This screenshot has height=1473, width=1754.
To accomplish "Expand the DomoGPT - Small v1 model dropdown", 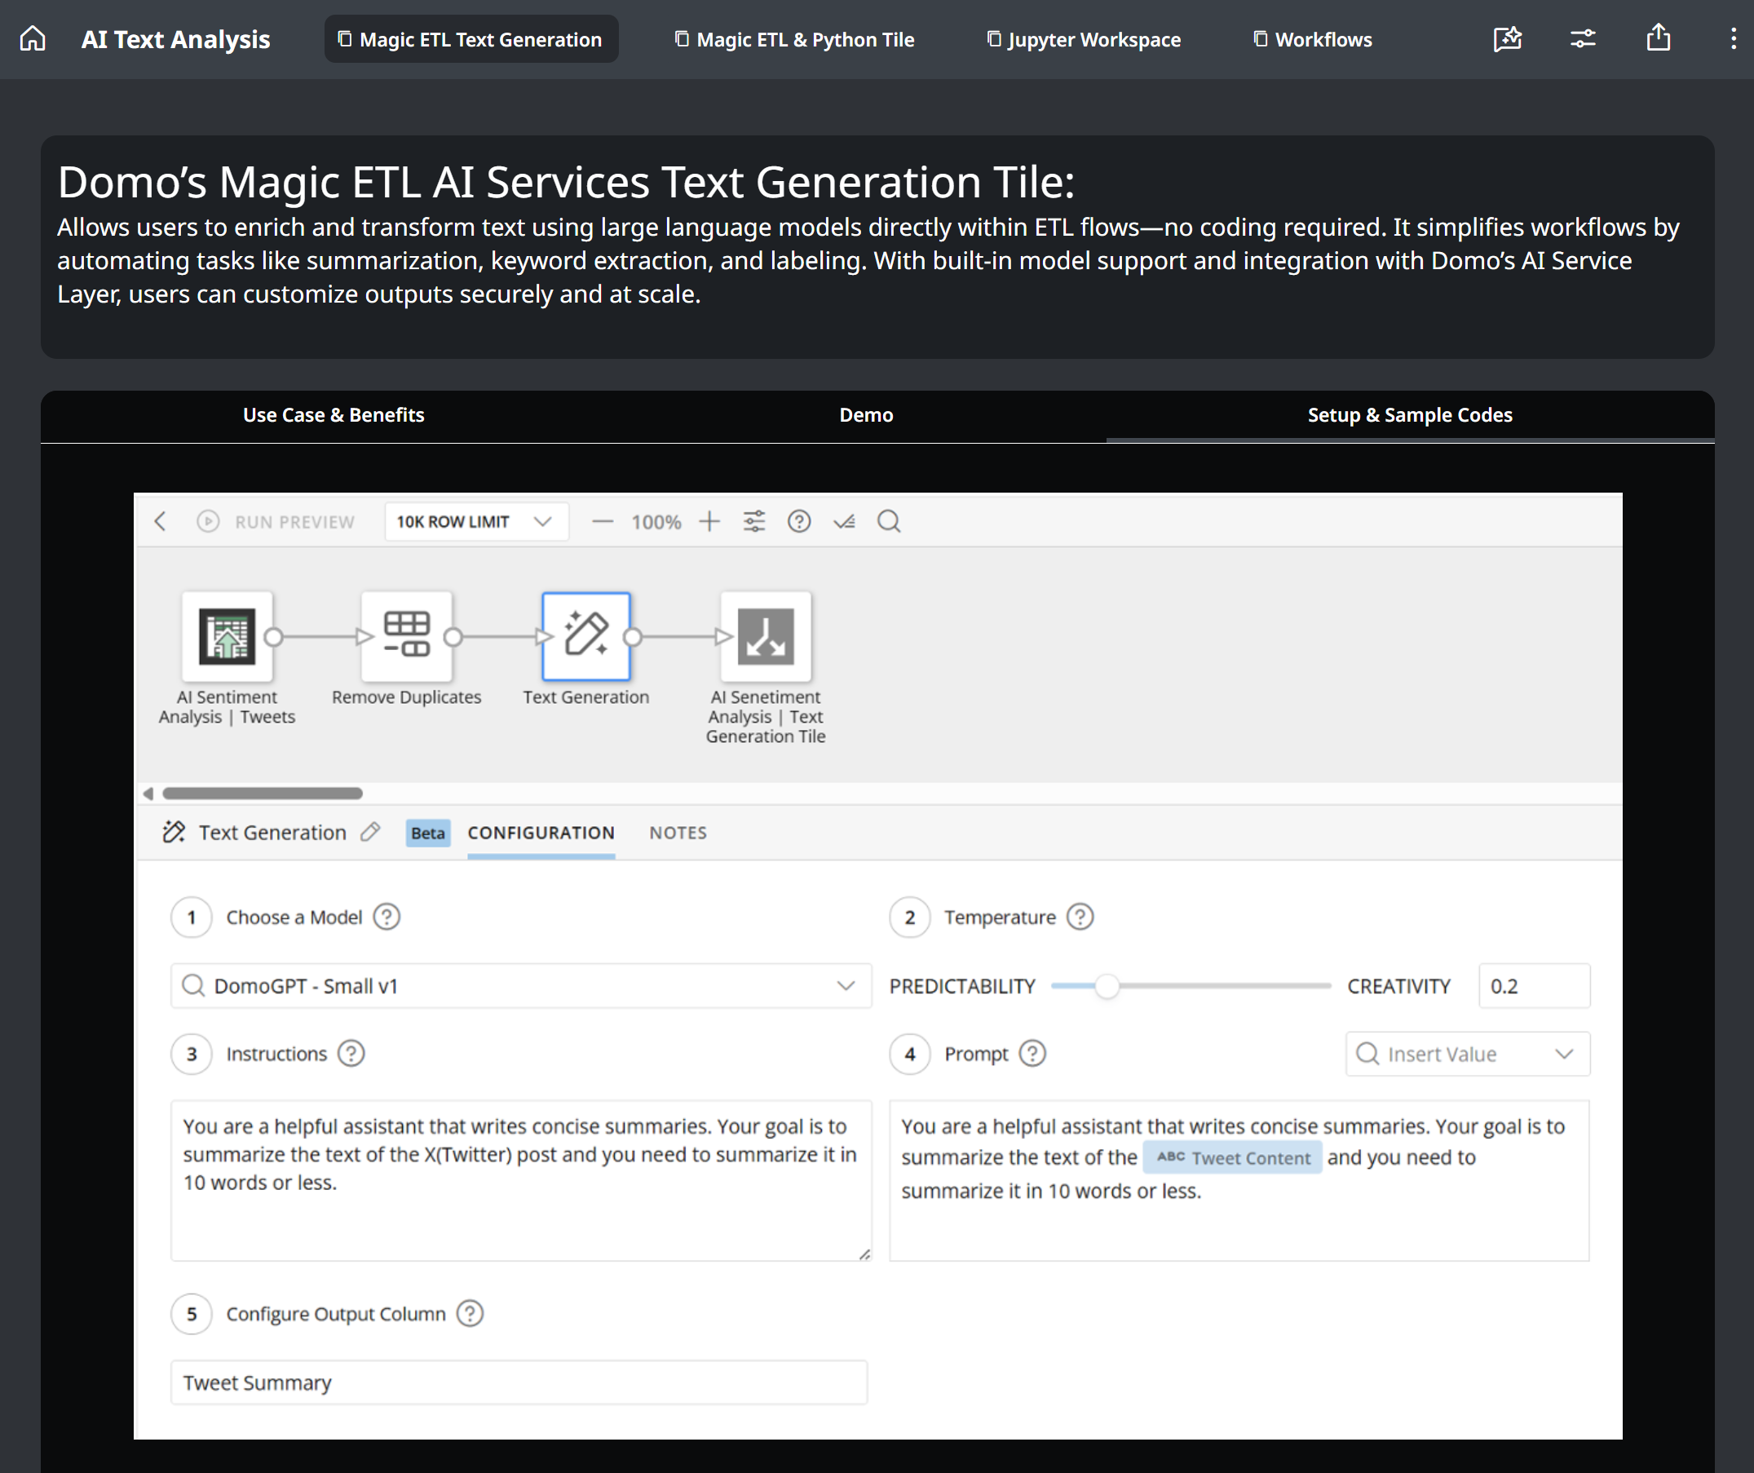I will pos(521,986).
